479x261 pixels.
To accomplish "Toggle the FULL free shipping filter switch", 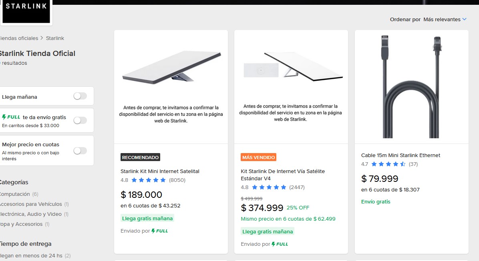I will pos(80,120).
